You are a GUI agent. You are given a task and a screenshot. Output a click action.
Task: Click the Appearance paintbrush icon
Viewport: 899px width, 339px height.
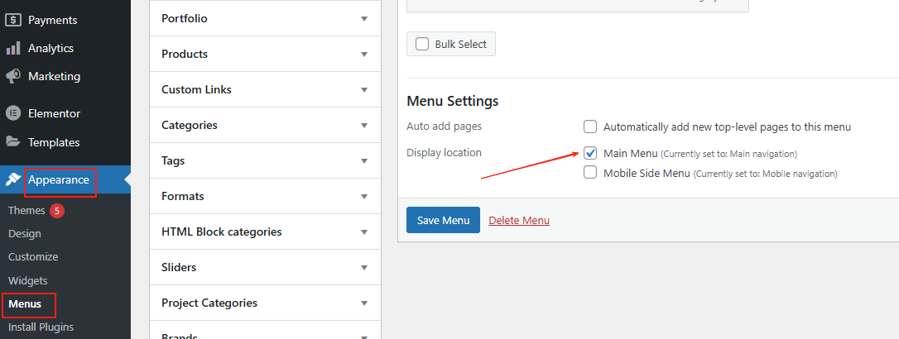coord(13,180)
